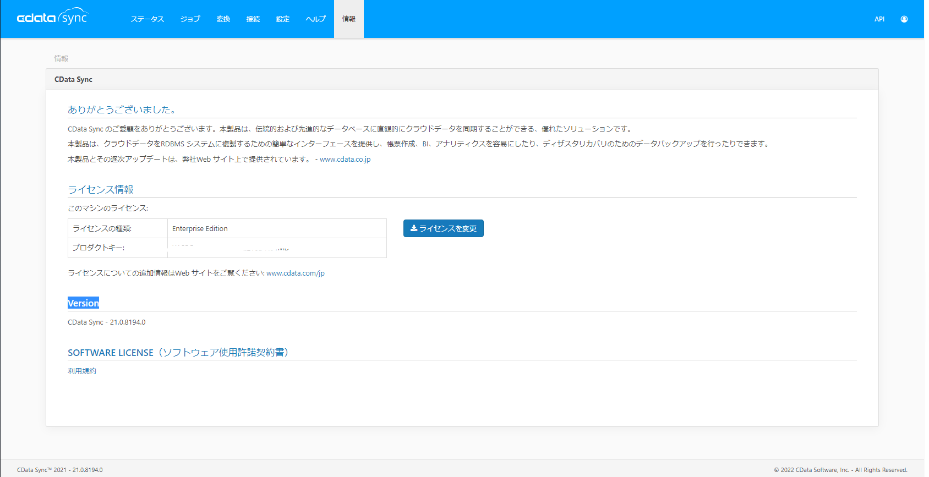Image resolution: width=929 pixels, height=477 pixels.
Task: Click the プロダクトキー label cell
Action: pos(118,248)
